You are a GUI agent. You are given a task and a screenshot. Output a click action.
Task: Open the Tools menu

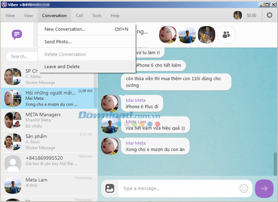(97, 16)
